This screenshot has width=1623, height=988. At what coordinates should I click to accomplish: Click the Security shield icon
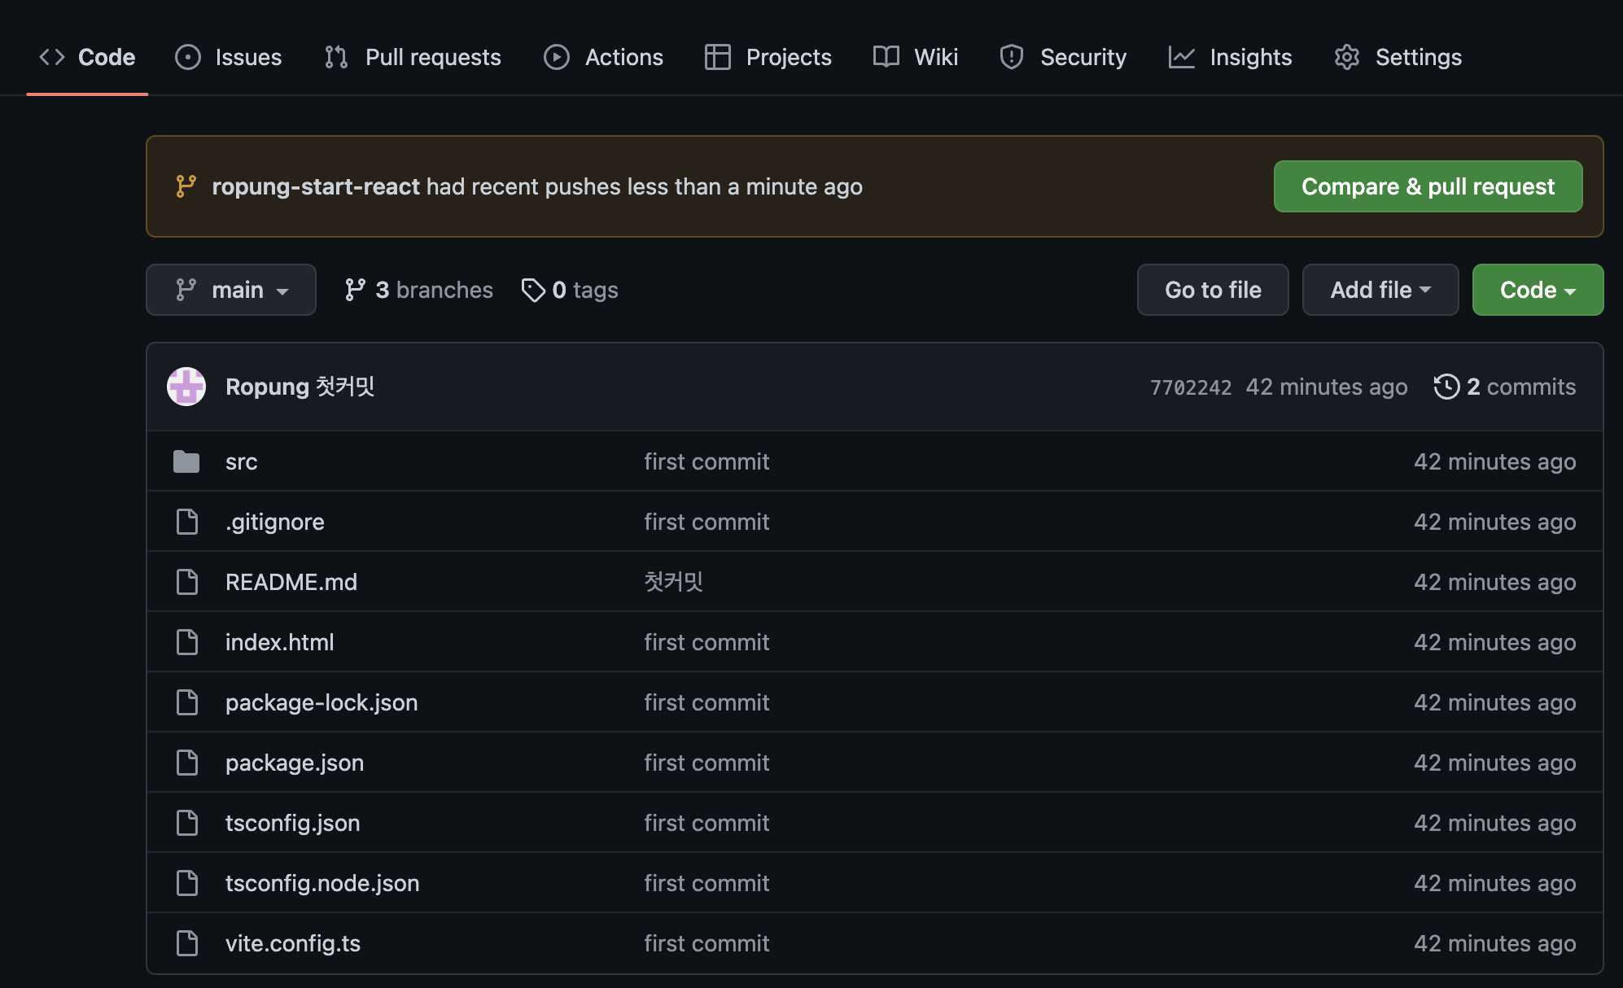click(1012, 57)
